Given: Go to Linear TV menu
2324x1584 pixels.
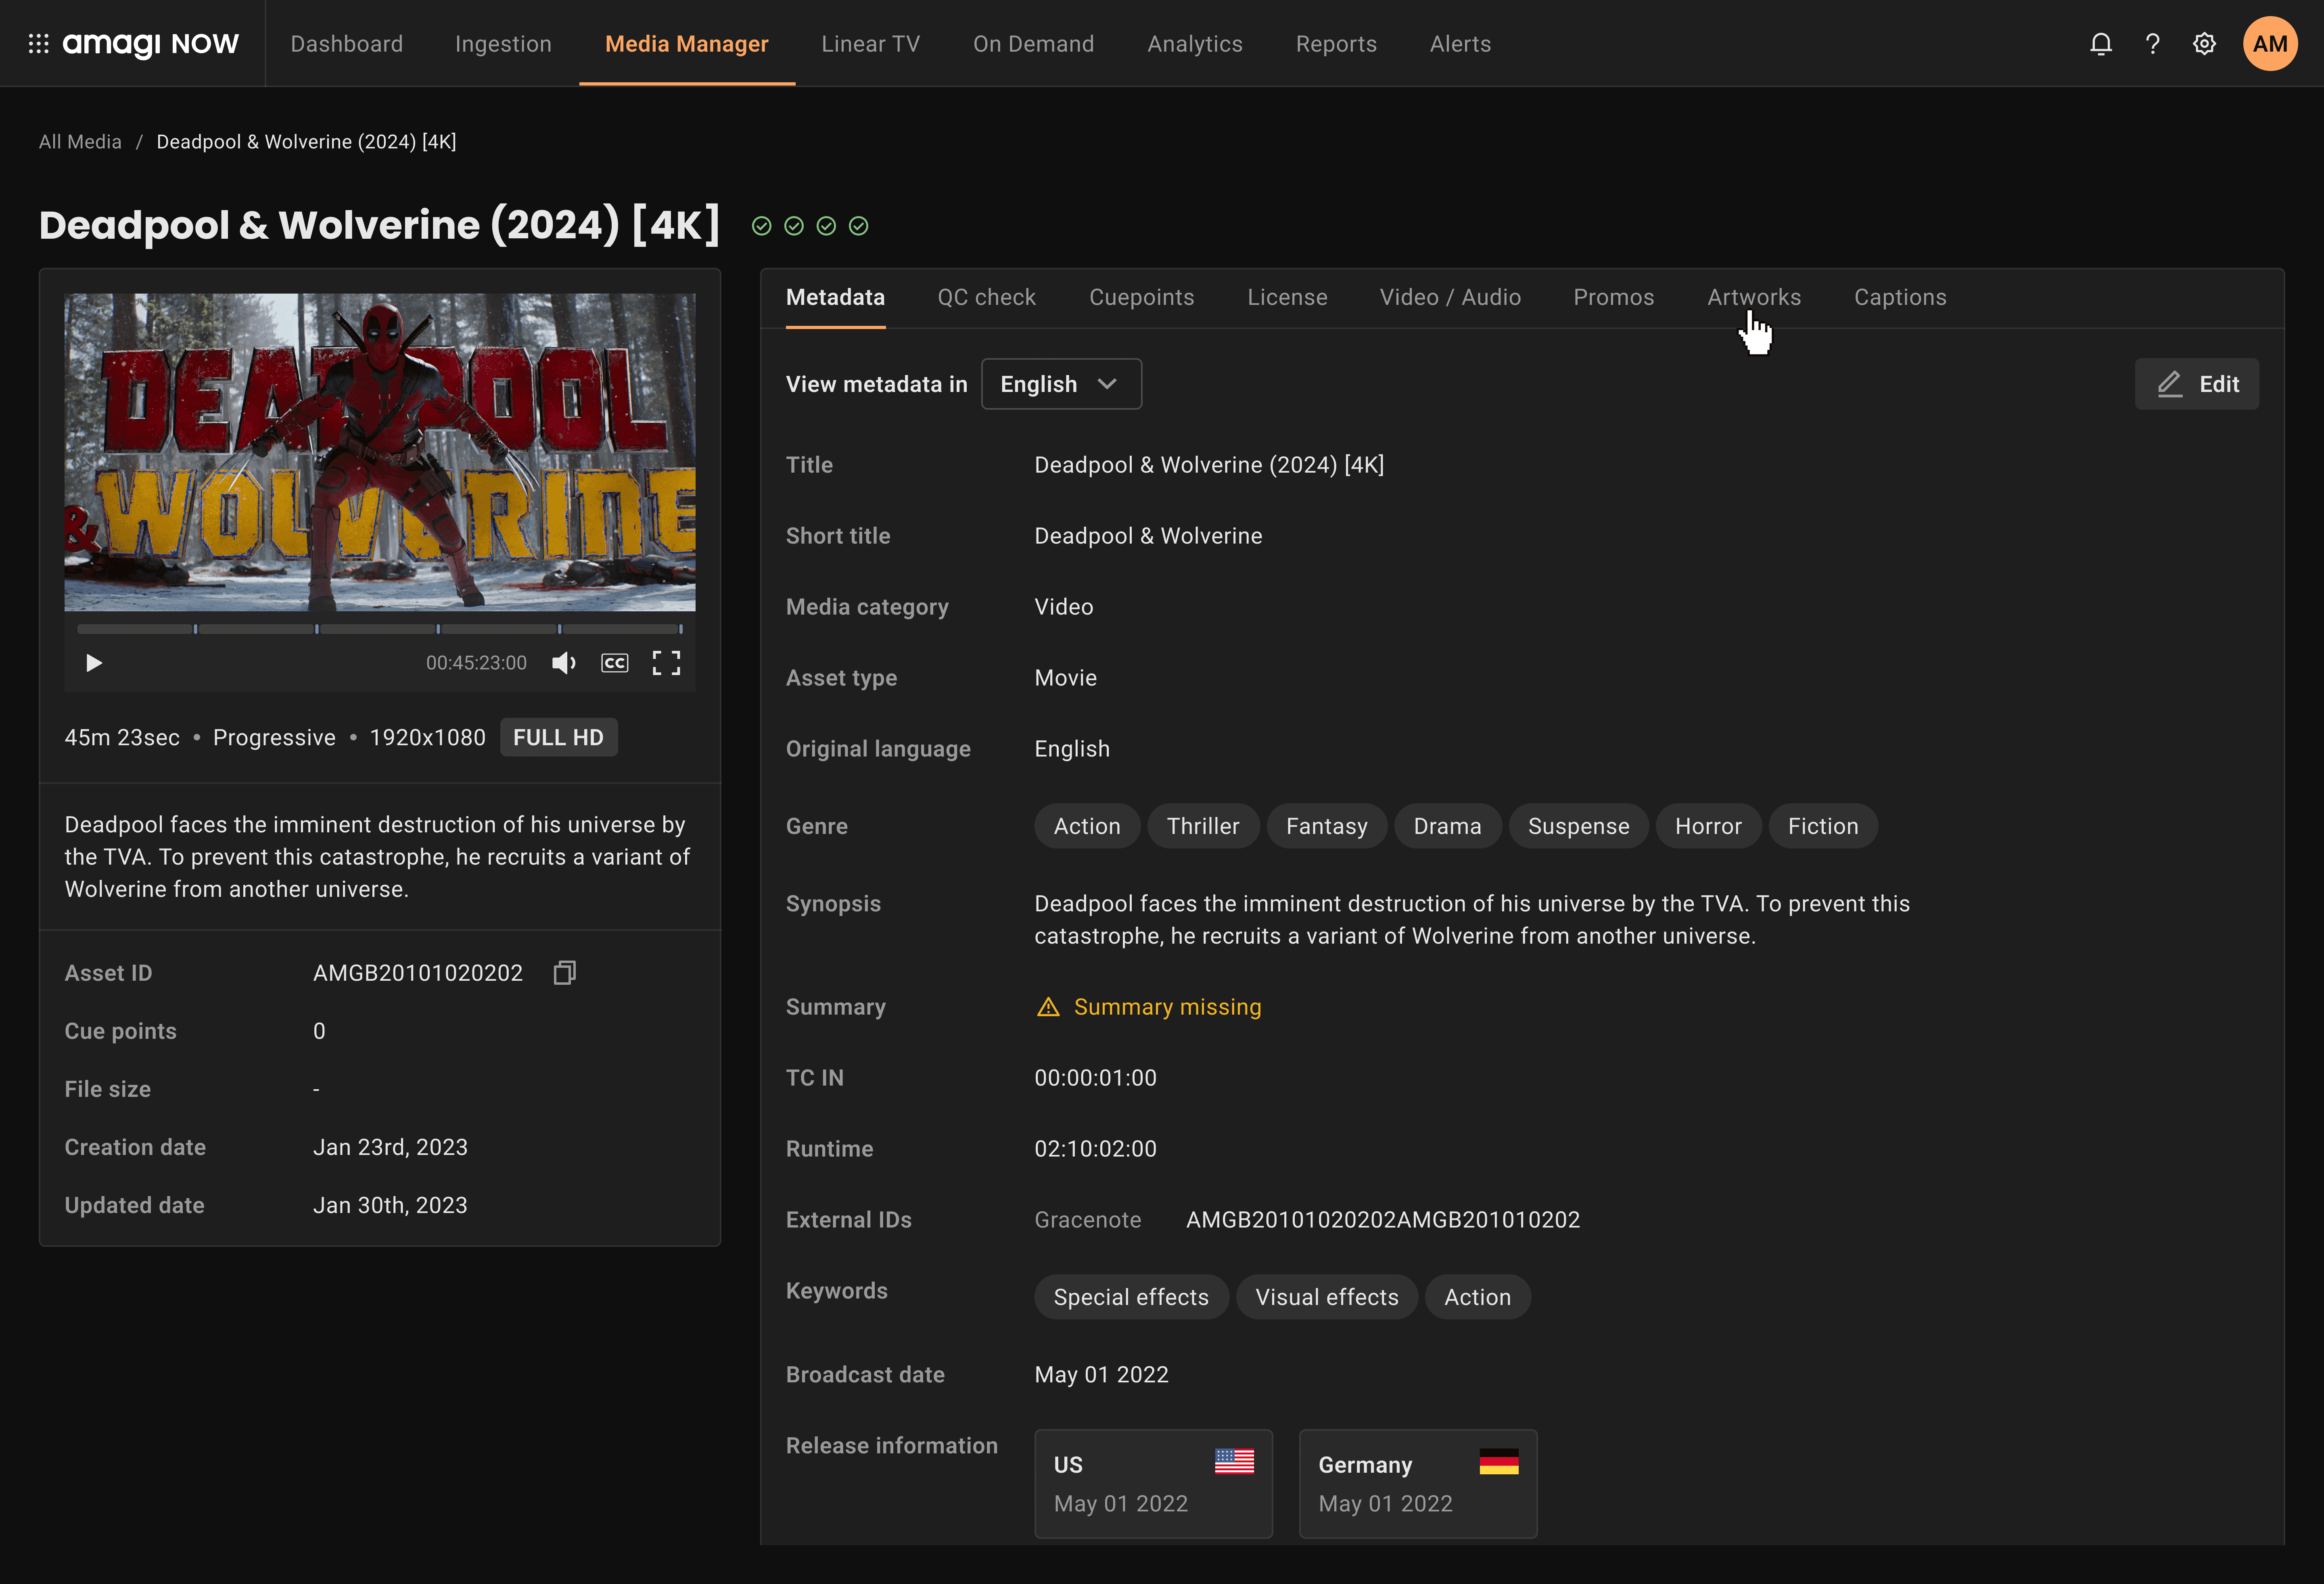Looking at the screenshot, I should coord(870,44).
